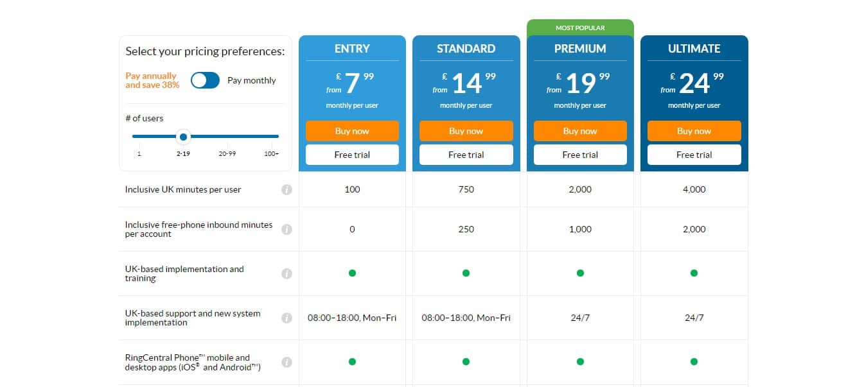Click Buy now for Standard plan

(466, 131)
